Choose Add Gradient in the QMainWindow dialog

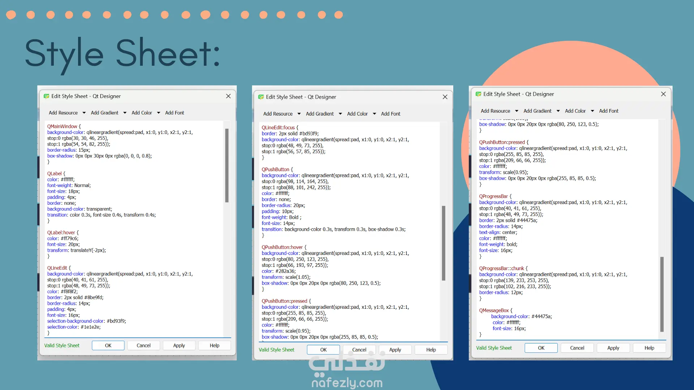pyautogui.click(x=104, y=113)
